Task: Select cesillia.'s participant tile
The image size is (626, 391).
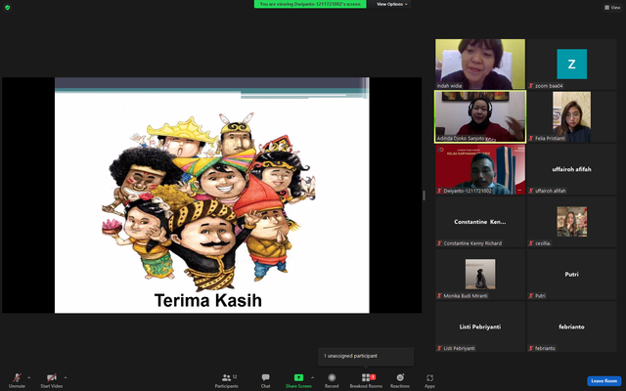Action: (x=571, y=222)
